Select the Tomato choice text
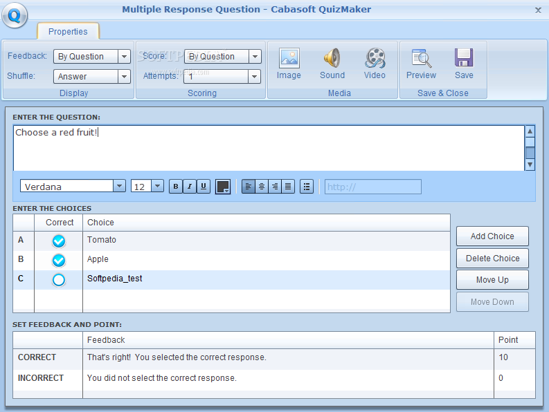Screen dimensions: 549x412 point(102,240)
